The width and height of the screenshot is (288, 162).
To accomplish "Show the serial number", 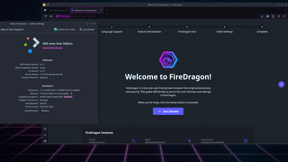I will pos(46,110).
